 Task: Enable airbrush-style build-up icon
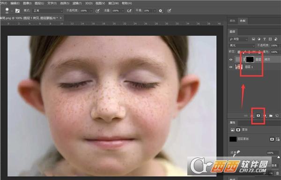point(129,11)
